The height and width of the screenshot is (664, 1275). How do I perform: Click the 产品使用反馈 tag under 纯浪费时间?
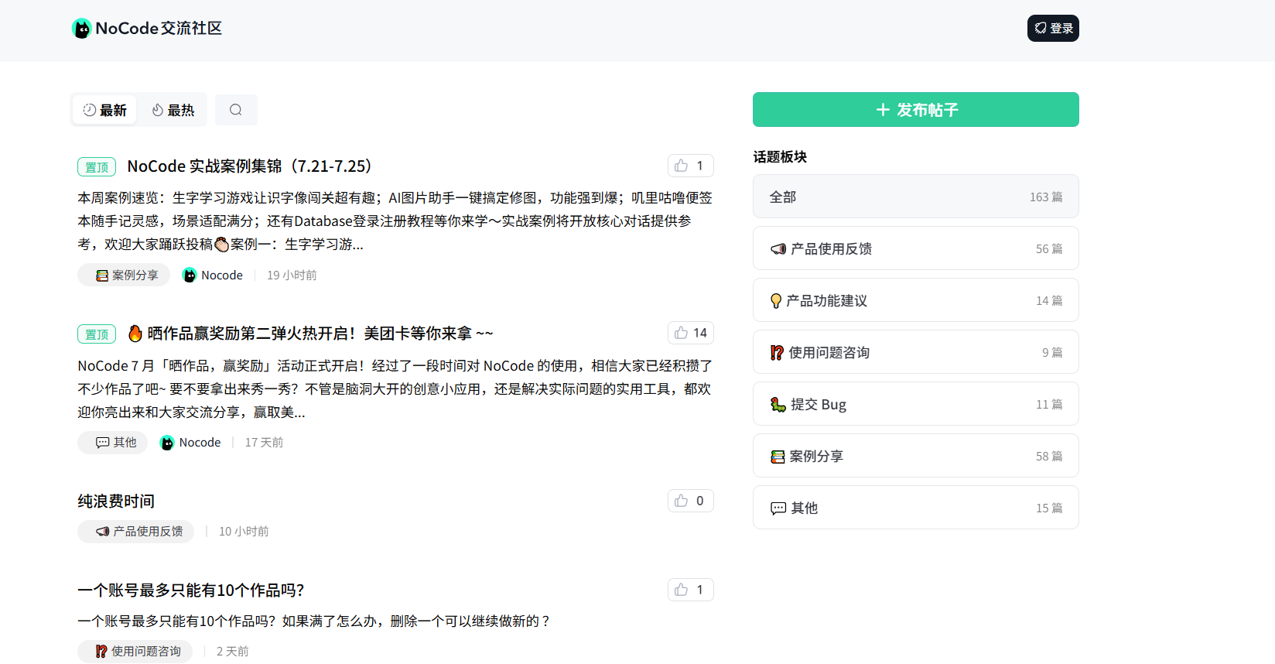pos(136,532)
